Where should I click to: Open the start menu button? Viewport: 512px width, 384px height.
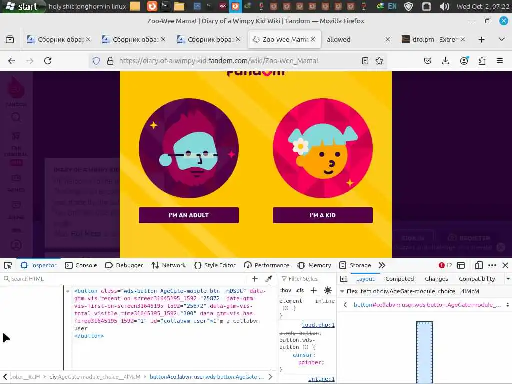pyautogui.click(x=22, y=6)
